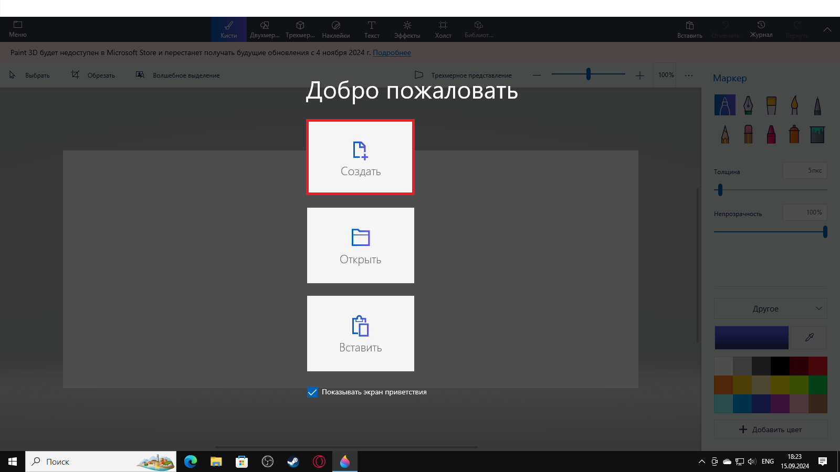Image resolution: width=840 pixels, height=472 pixels.
Task: Select the white color swatch
Action: point(723,366)
